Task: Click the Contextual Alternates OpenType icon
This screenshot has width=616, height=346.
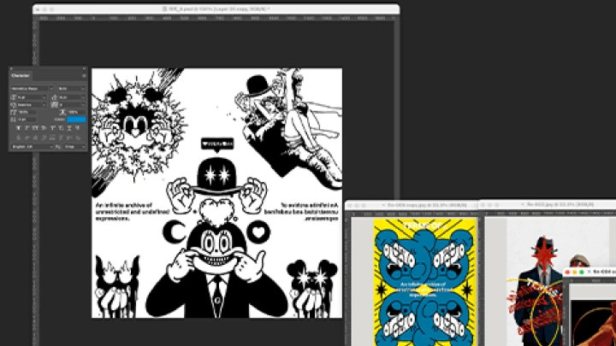Action: click(x=27, y=138)
